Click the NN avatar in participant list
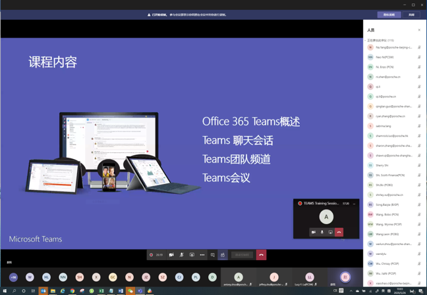Image resolution: width=427 pixels, height=295 pixels. click(x=370, y=57)
